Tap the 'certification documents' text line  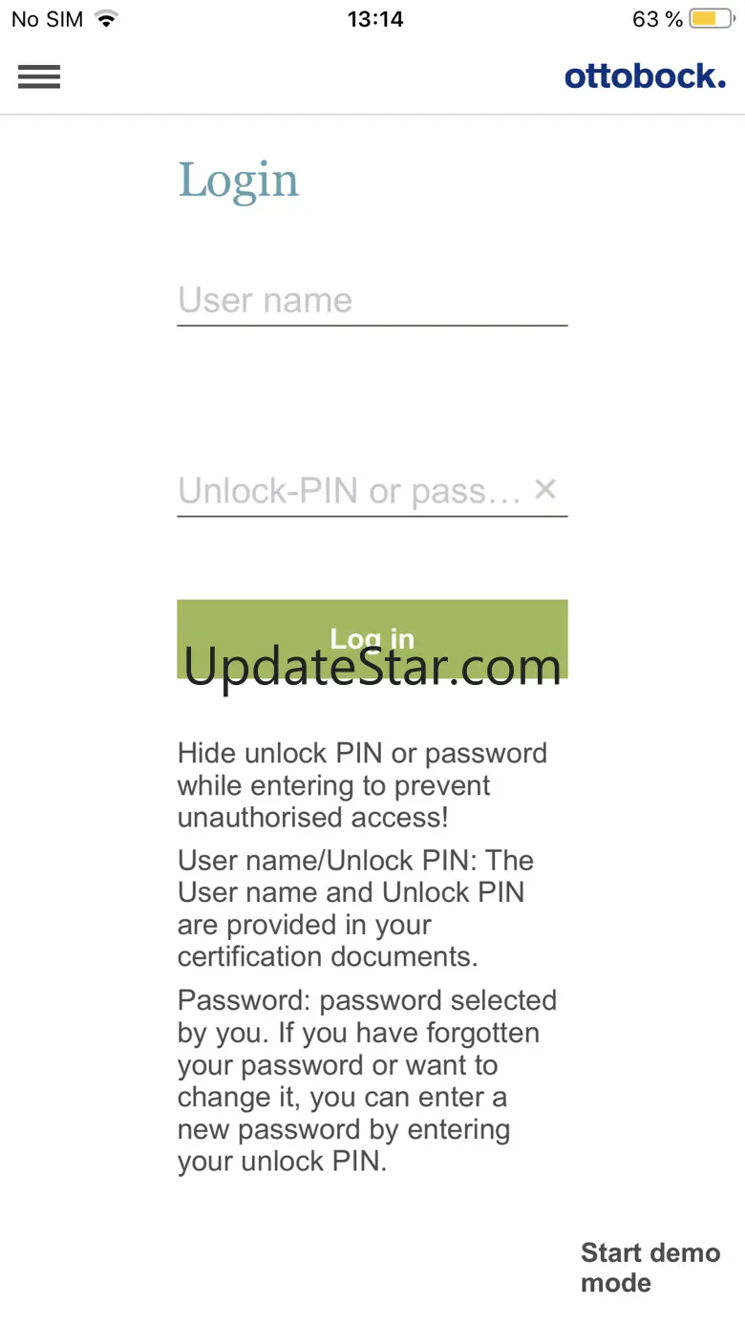tap(328, 956)
